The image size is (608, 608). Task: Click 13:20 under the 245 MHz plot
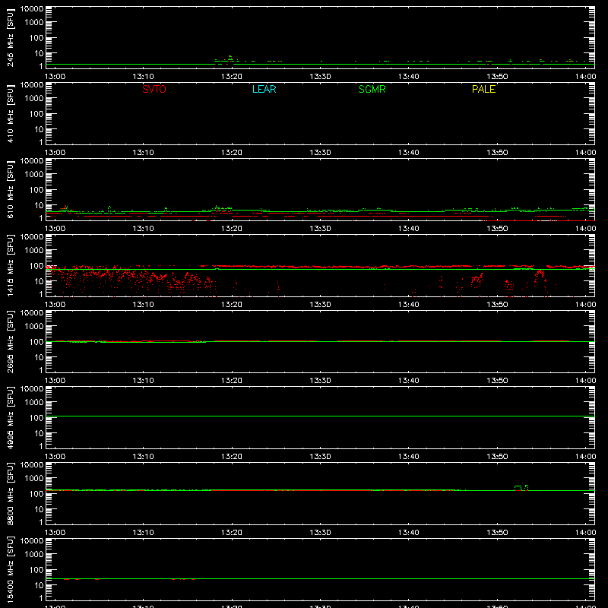click(232, 77)
